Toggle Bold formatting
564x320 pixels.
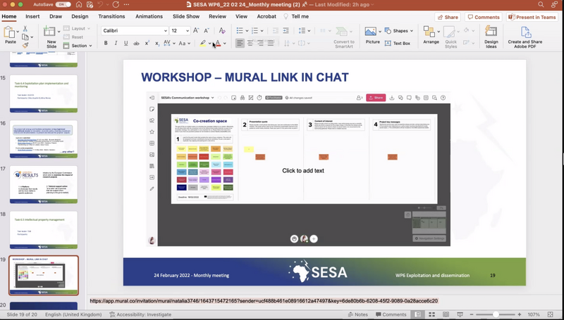[106, 43]
